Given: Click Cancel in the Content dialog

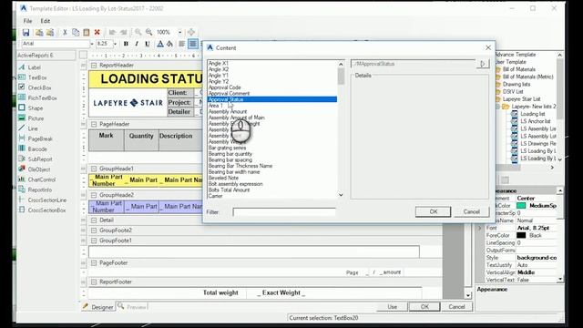Looking at the screenshot, I should [472, 211].
